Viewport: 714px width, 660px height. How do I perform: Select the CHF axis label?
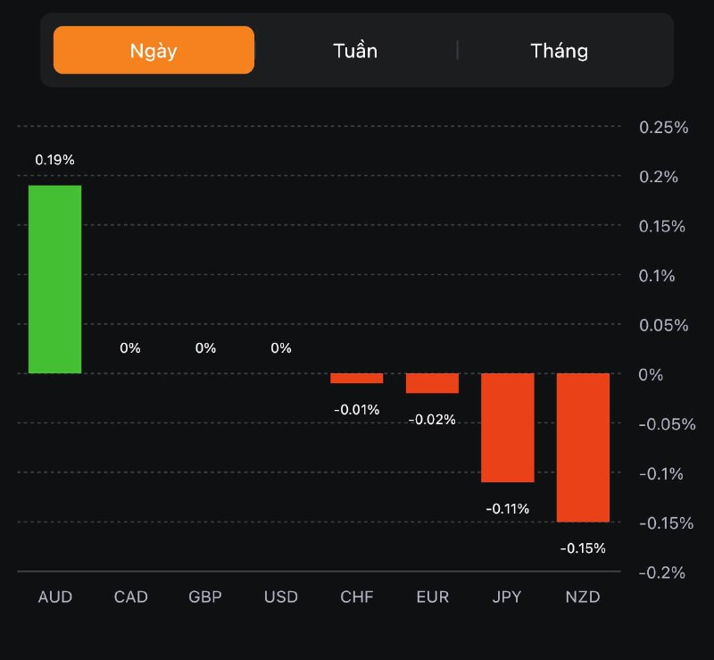[356, 597]
